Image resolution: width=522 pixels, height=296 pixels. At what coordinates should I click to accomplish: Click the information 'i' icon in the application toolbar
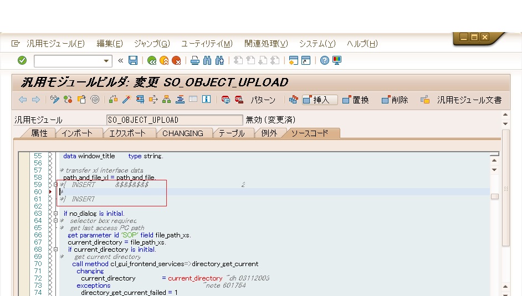coord(206,100)
